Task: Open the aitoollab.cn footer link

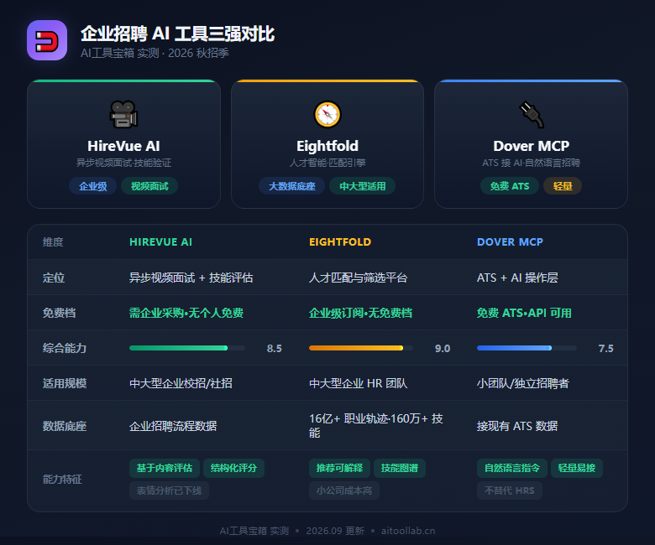Action: pyautogui.click(x=408, y=531)
